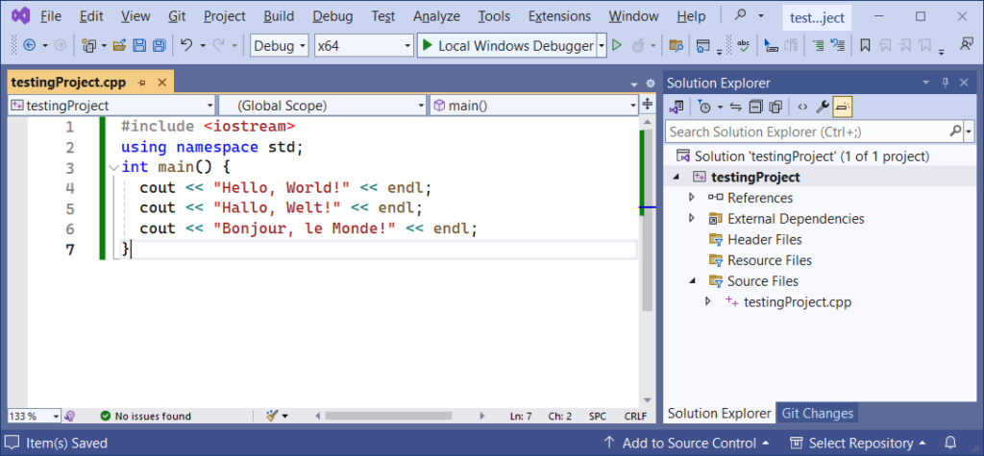The height and width of the screenshot is (456, 984).
Task: Click the search magnifier in the title bar
Action: [x=741, y=15]
